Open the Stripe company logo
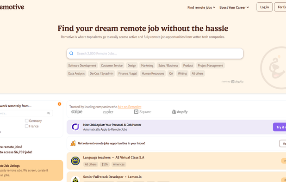This screenshot has width=286, height=182. (77, 112)
